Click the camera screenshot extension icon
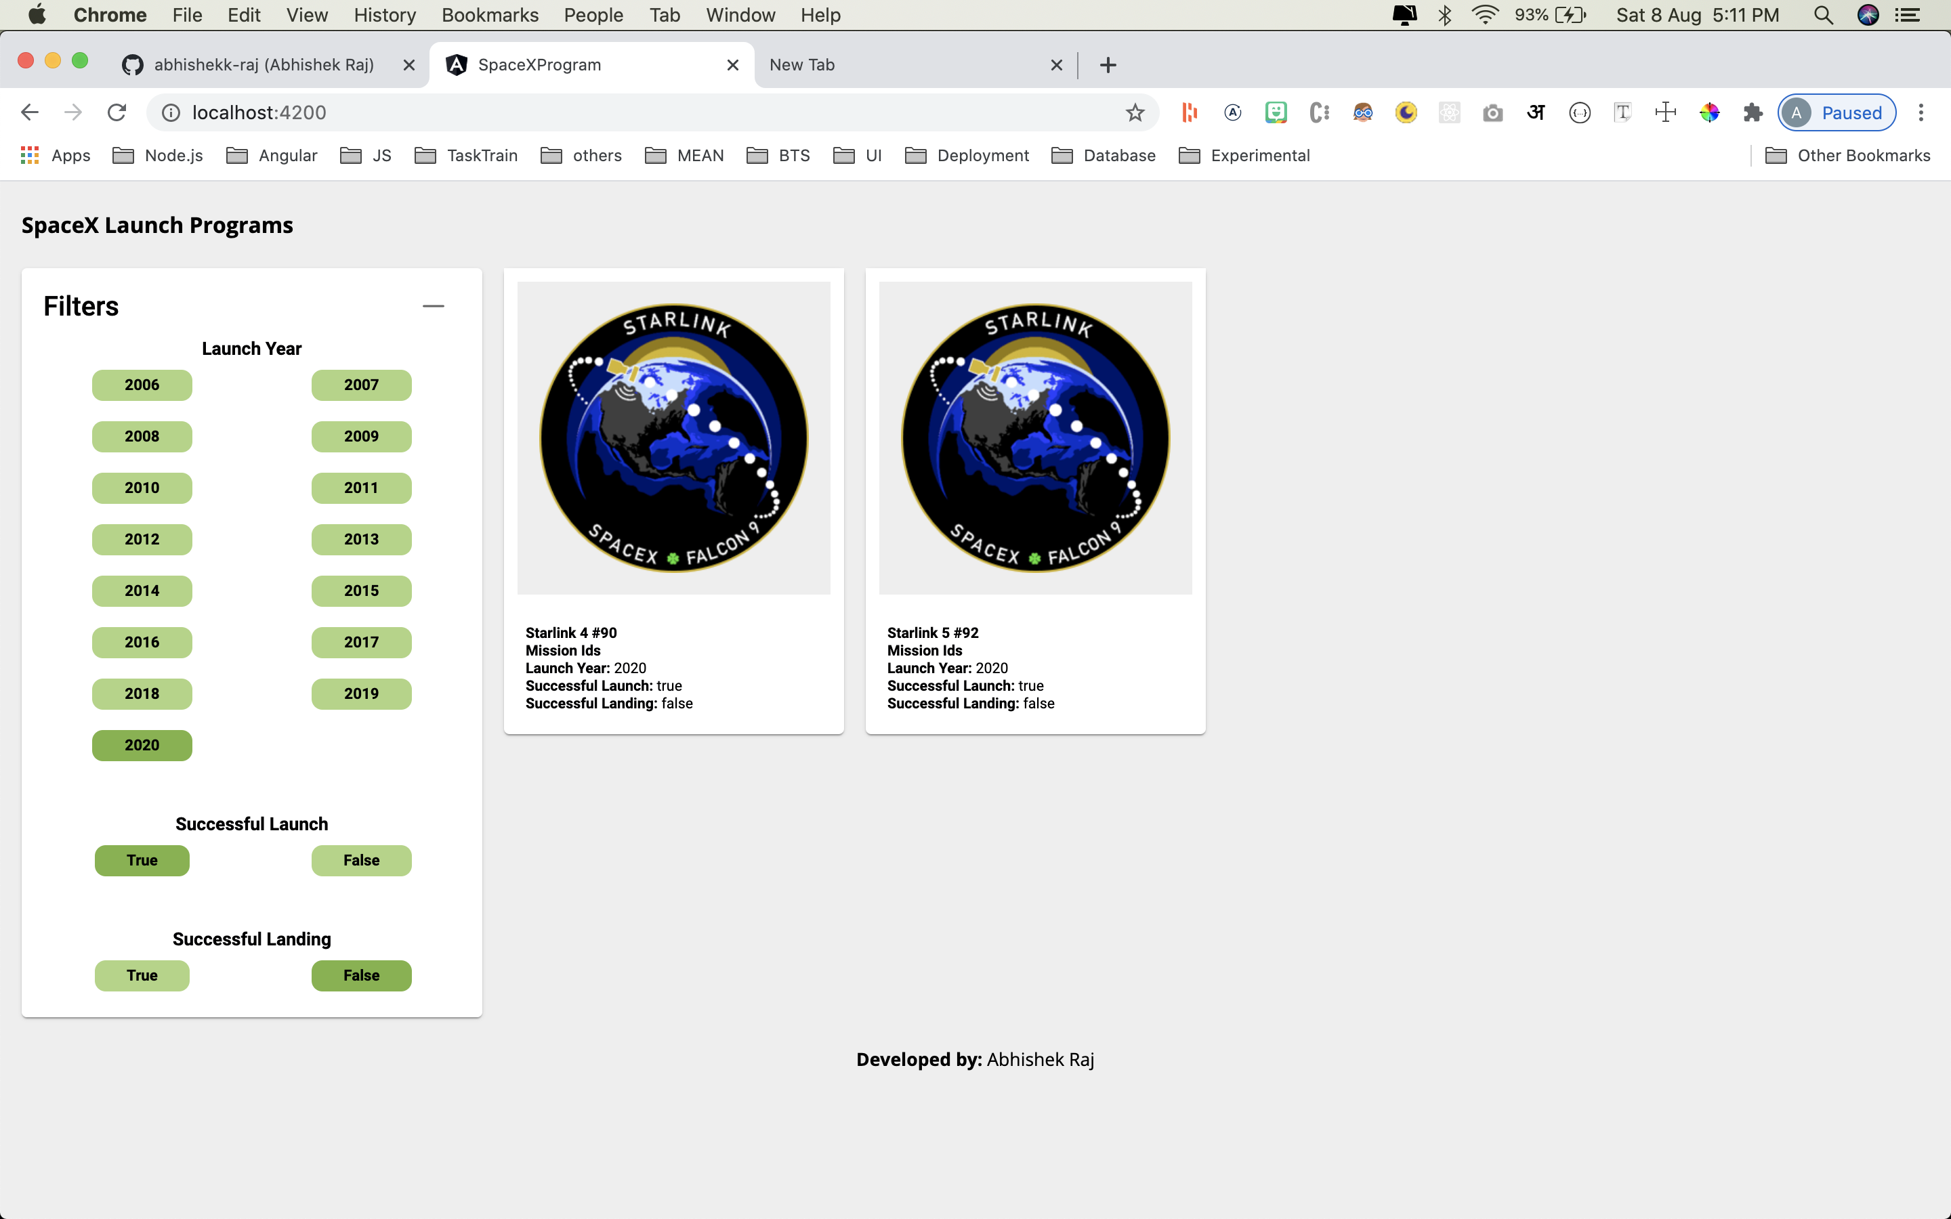This screenshot has height=1219, width=1951. [x=1492, y=113]
